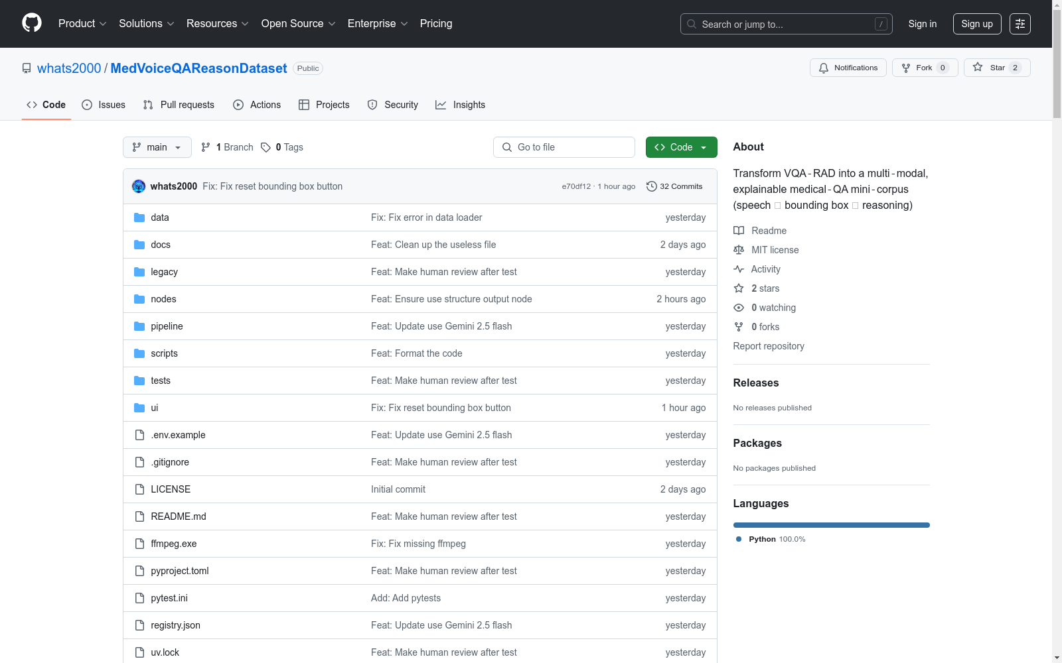The height and width of the screenshot is (663, 1062).
Task: Open the whats2000 owner link
Action: (69, 68)
